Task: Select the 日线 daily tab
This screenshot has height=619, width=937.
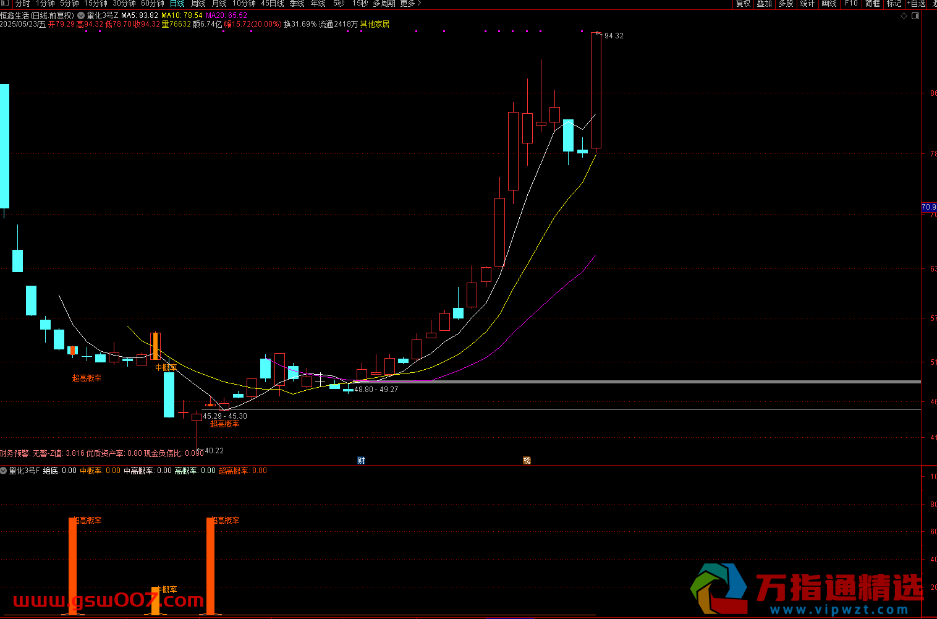Action: point(177,4)
